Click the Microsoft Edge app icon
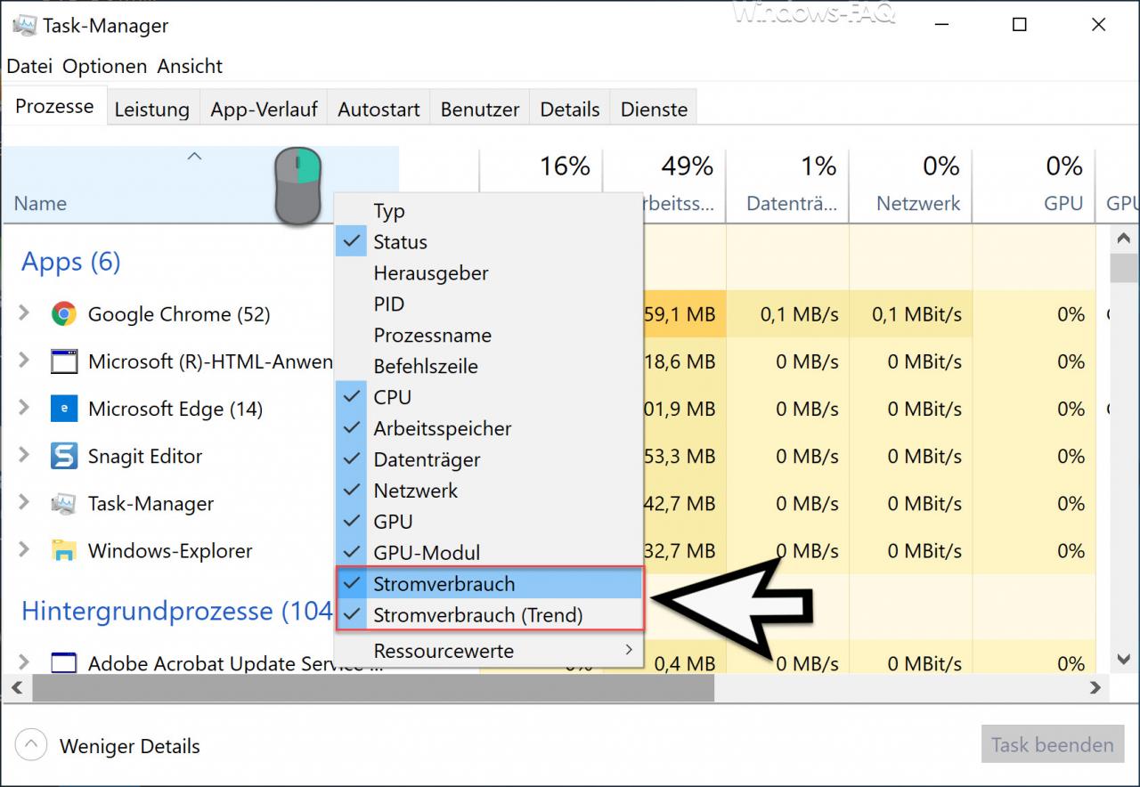 pyautogui.click(x=63, y=409)
